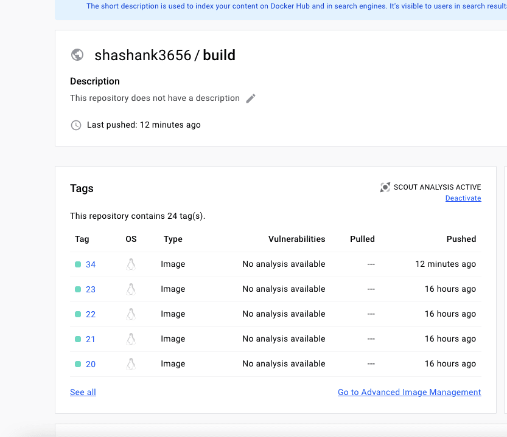Screen dimensions: 507x437
Task: Click the Linux penguin icon for tag 20
Action: [131, 363]
